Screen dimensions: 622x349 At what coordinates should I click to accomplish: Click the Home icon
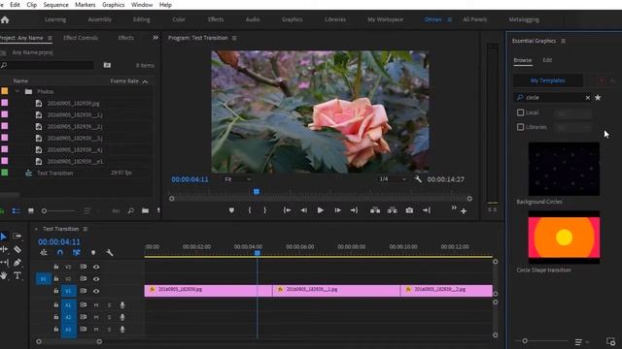pos(5,19)
